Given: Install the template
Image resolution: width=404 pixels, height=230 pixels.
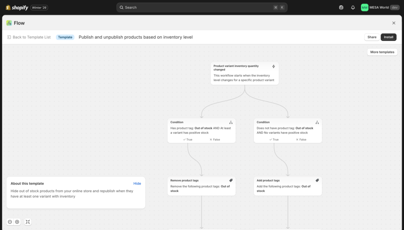Looking at the screenshot, I should point(388,37).
